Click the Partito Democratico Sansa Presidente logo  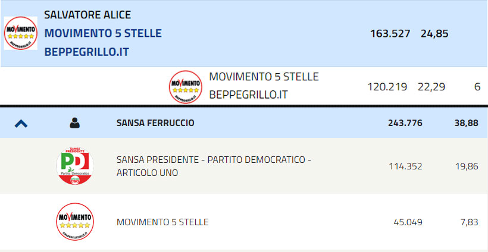tap(75, 166)
